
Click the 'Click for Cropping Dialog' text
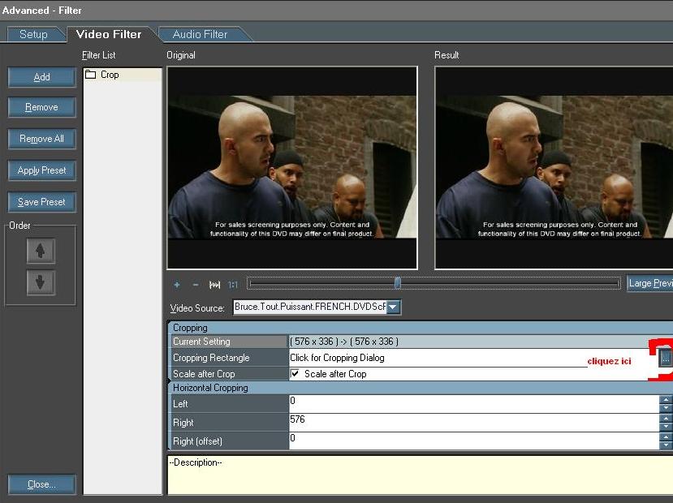[337, 358]
